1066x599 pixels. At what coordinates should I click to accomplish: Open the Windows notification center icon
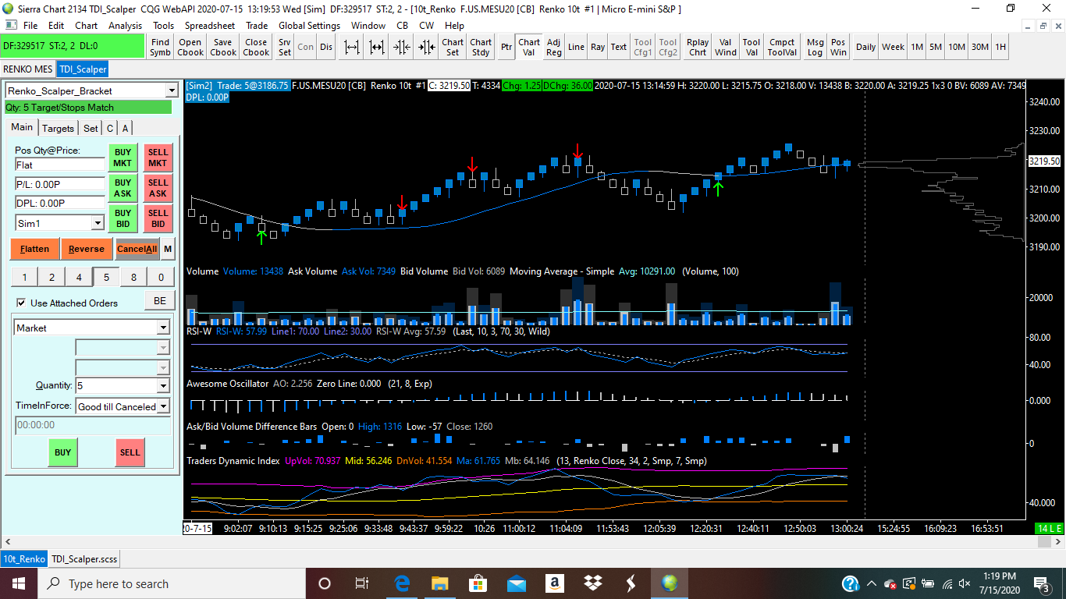tap(1041, 583)
